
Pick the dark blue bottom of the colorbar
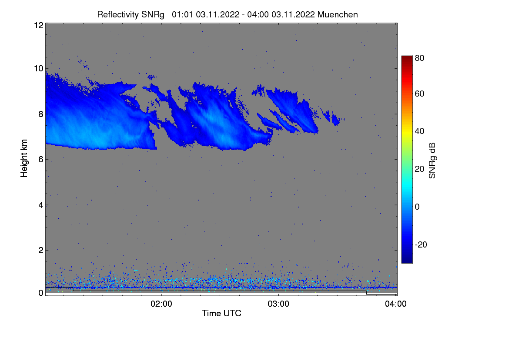pyautogui.click(x=407, y=260)
